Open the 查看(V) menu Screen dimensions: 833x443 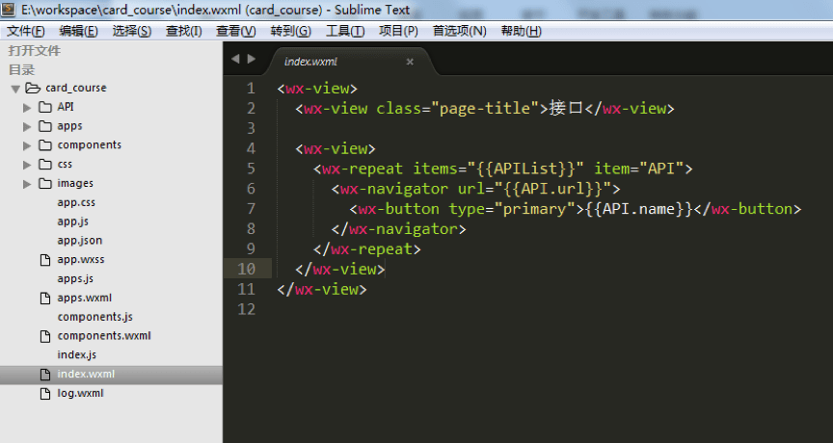tap(236, 32)
